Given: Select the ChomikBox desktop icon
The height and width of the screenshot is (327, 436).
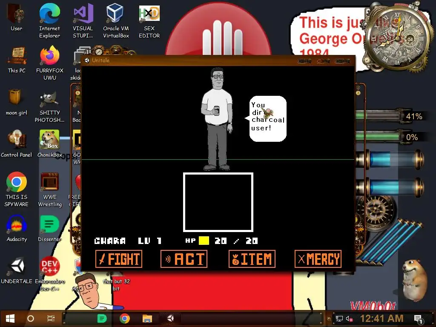Looking at the screenshot, I should coord(49,144).
